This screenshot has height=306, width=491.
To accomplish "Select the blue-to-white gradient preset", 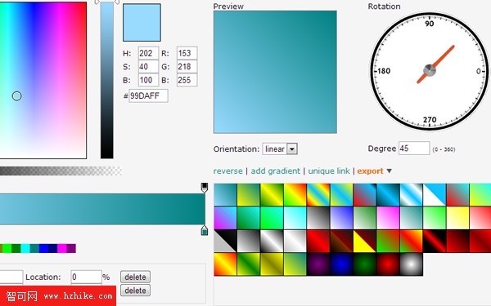I will click(341, 218).
